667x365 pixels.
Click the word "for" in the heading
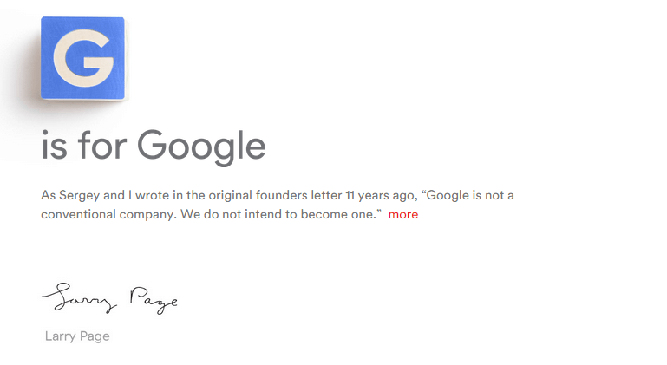(102, 146)
